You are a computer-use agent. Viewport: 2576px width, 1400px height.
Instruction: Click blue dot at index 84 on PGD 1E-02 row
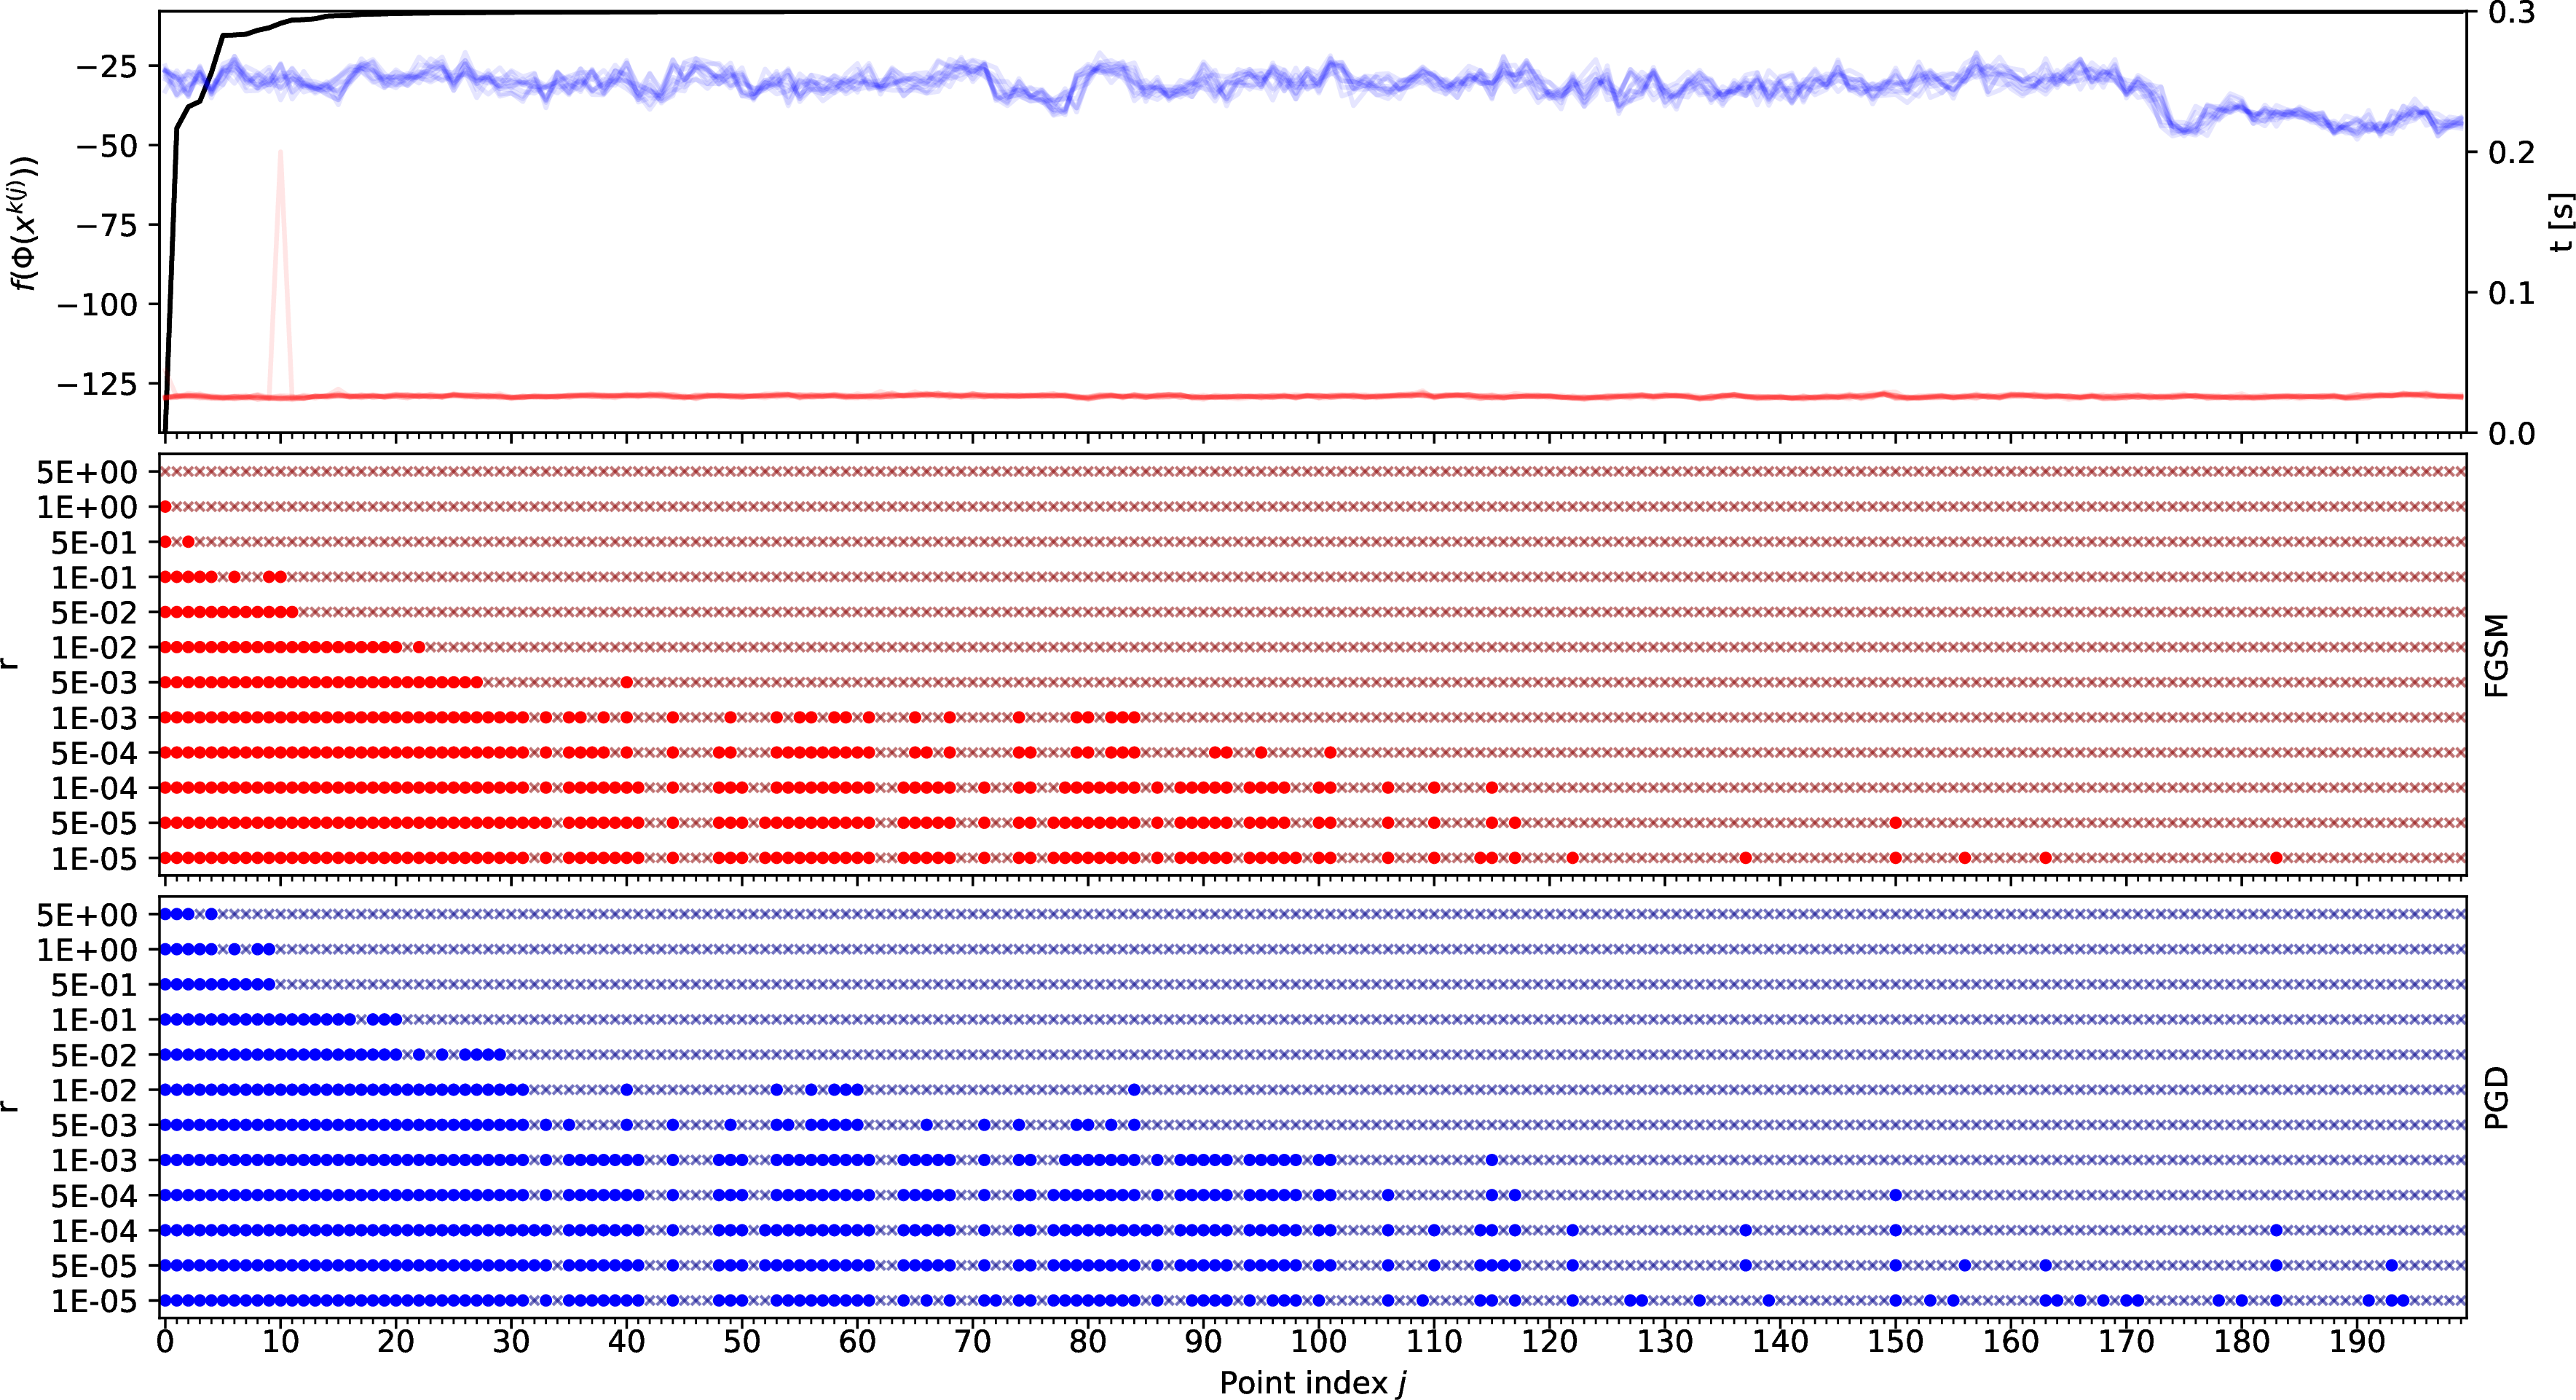pyautogui.click(x=1134, y=1090)
